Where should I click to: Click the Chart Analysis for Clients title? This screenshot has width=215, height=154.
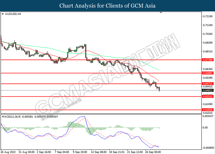pos(107,6)
